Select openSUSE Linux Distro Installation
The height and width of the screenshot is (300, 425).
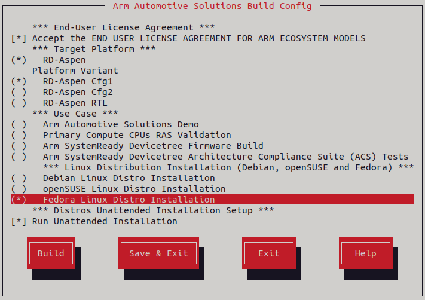pos(19,189)
